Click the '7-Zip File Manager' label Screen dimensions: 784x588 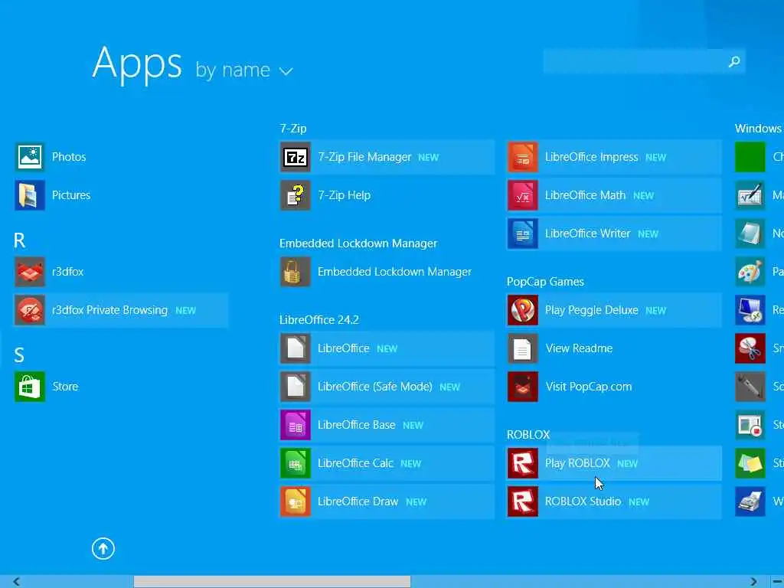(364, 157)
